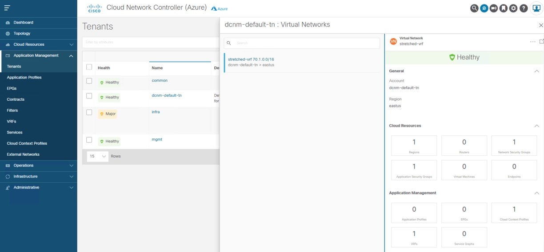
Task: Select stretched-vrf 70.1.0.0/16 network entry
Action: click(302, 62)
